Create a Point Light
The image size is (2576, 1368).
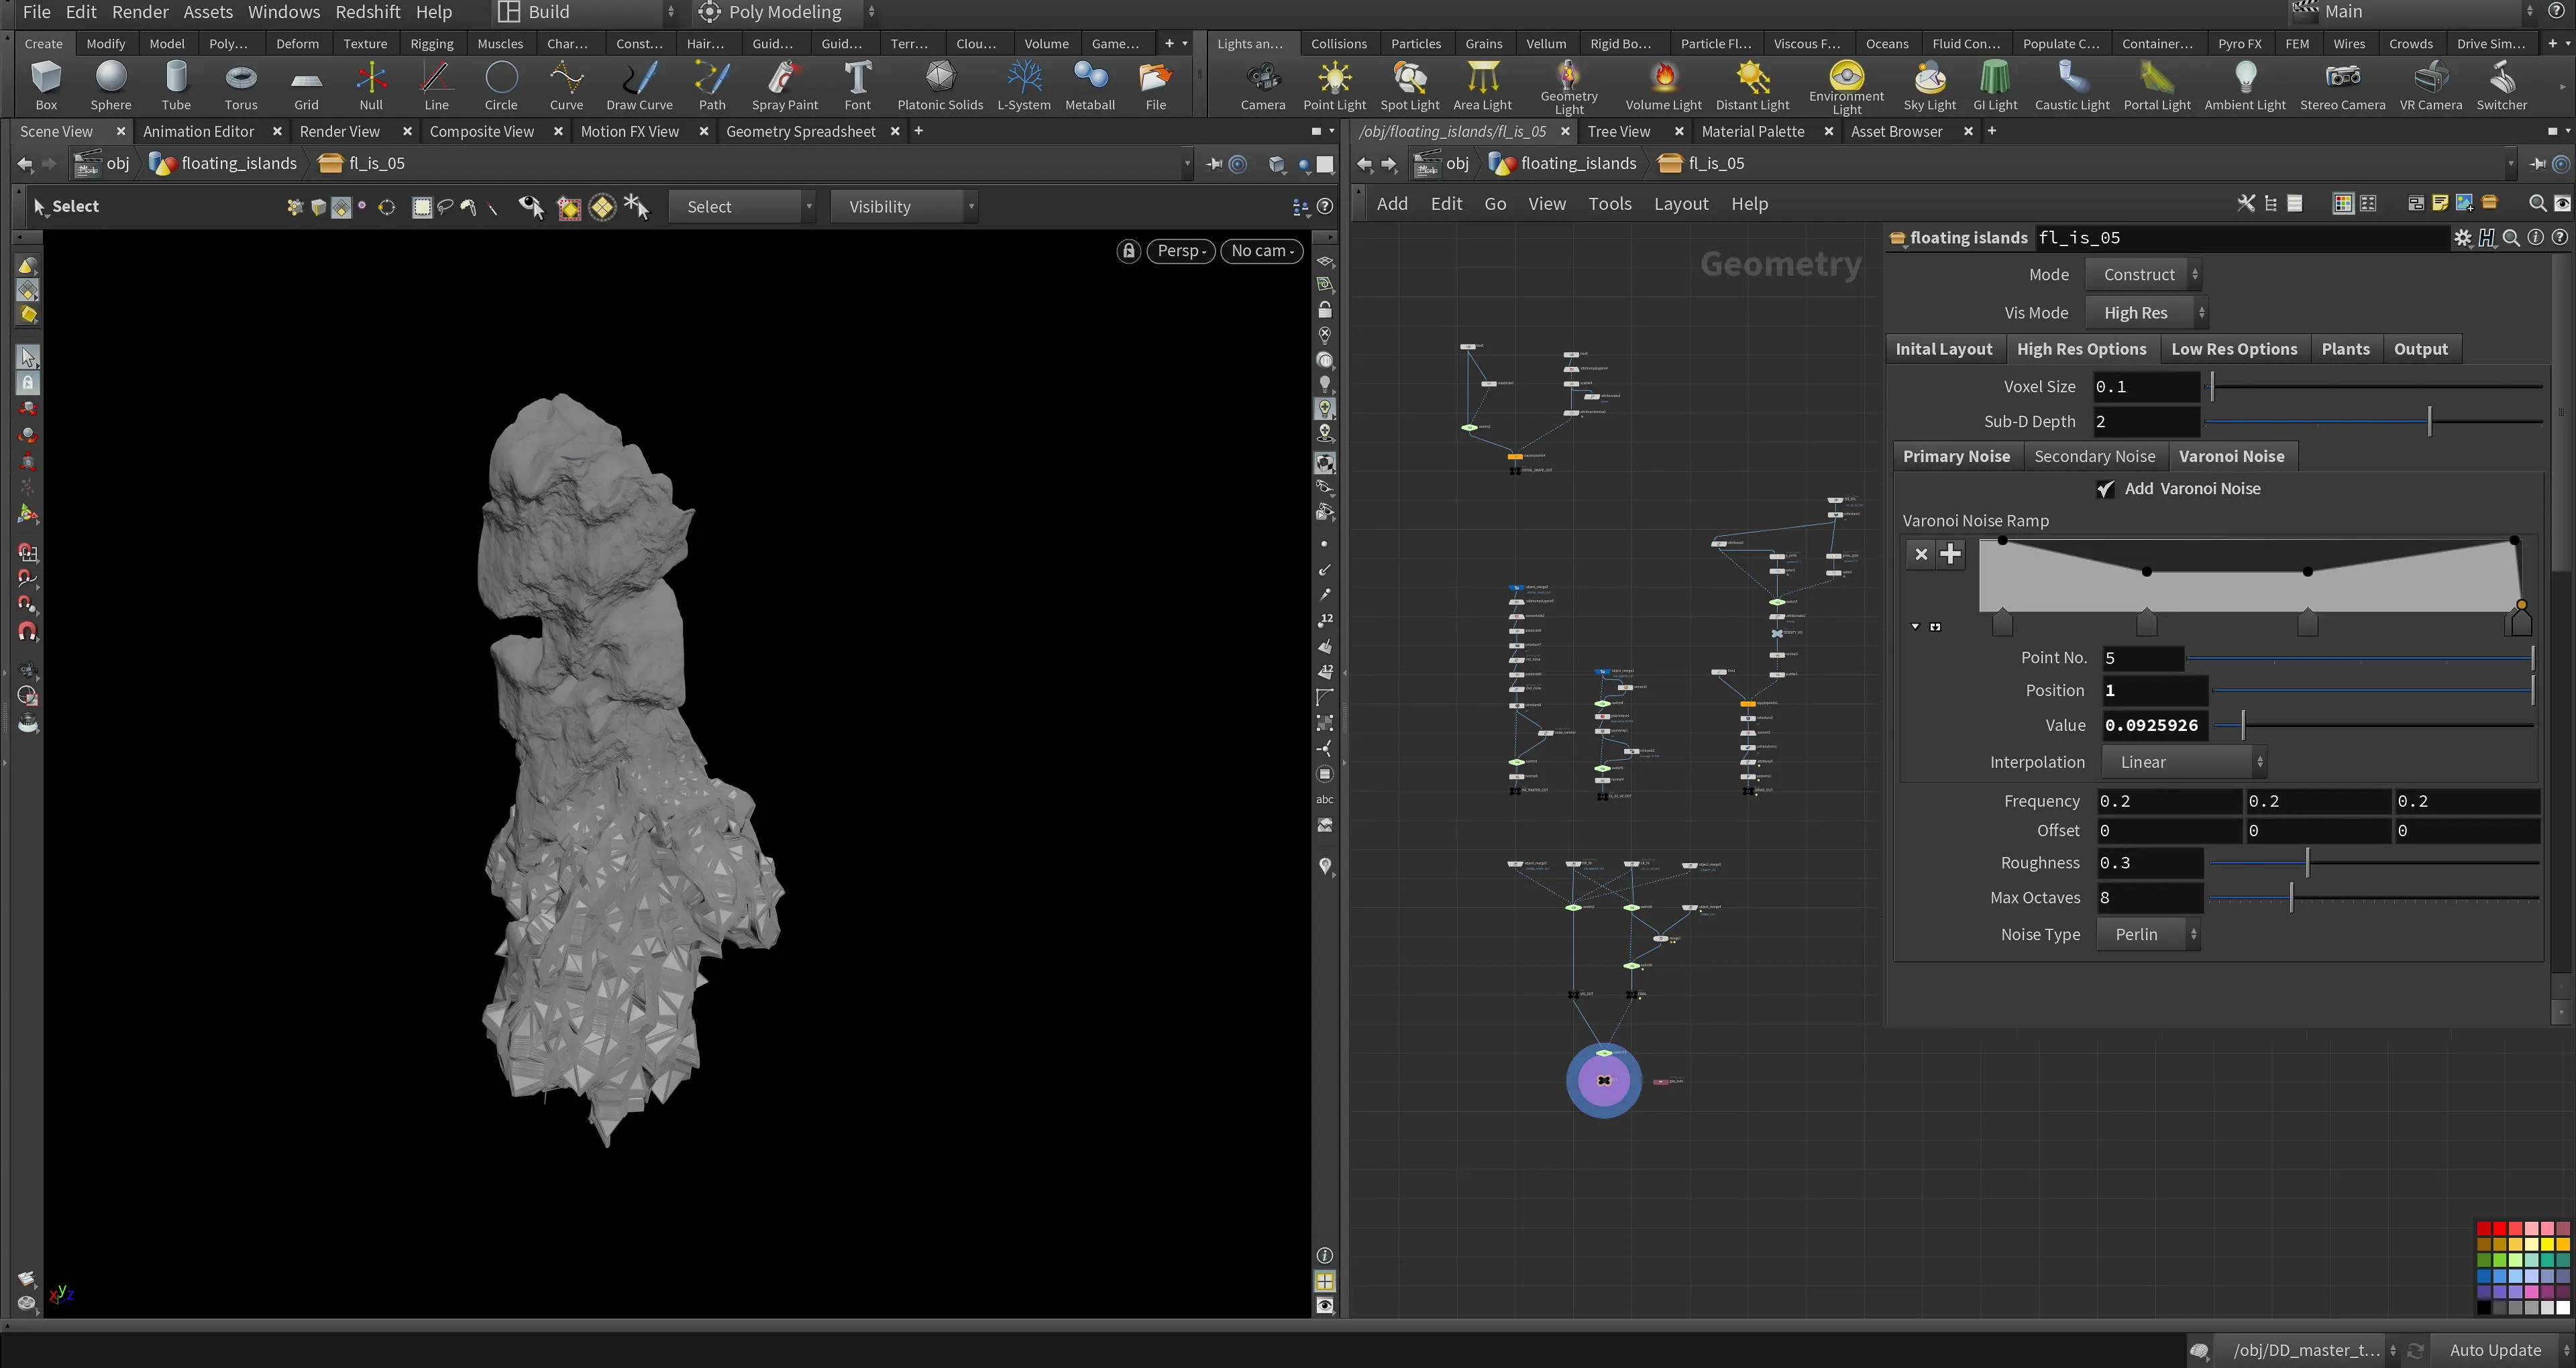point(1334,85)
